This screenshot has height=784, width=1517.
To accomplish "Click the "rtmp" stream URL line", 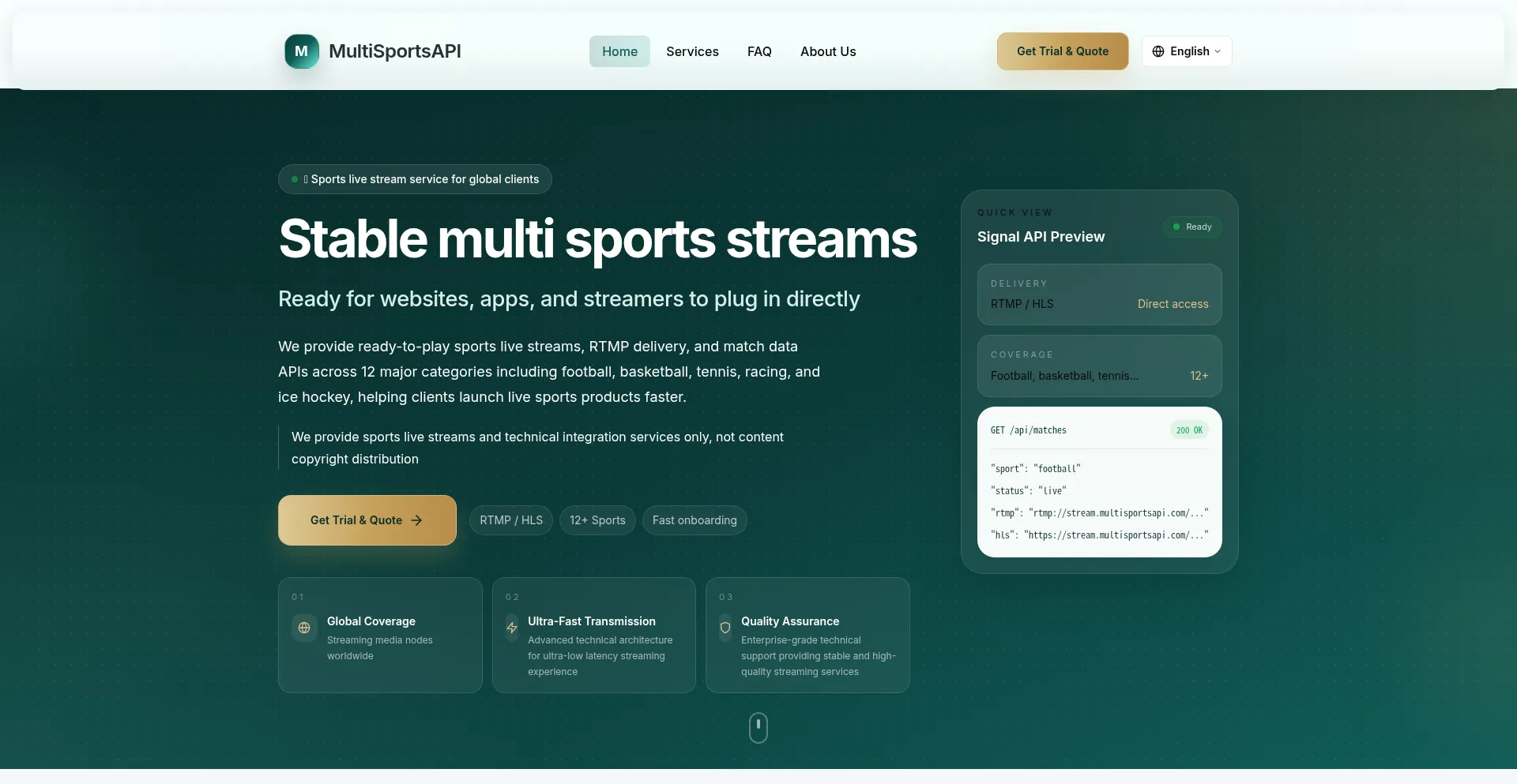I will (x=1100, y=513).
